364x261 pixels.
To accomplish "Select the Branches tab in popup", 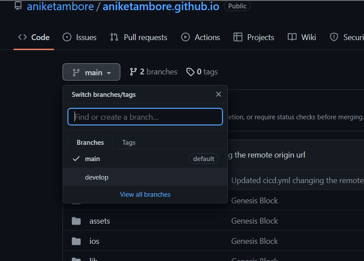I will tap(90, 143).
